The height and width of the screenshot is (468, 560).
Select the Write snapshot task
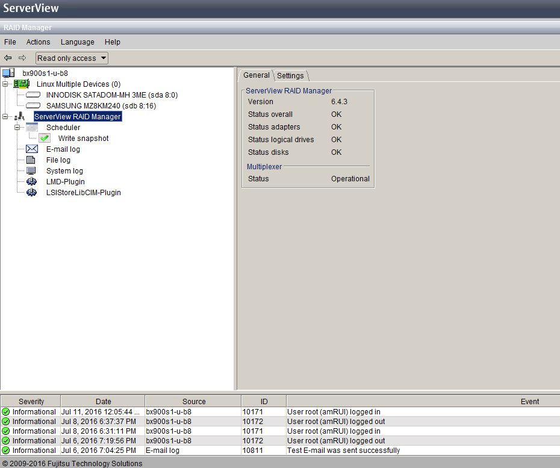tap(83, 139)
